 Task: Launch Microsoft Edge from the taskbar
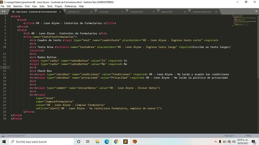coord(107,141)
